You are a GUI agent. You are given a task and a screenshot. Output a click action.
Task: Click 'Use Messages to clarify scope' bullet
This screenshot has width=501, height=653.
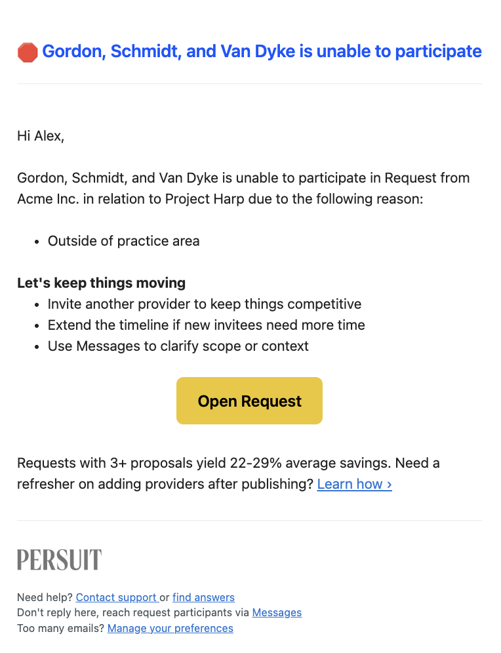point(178,346)
